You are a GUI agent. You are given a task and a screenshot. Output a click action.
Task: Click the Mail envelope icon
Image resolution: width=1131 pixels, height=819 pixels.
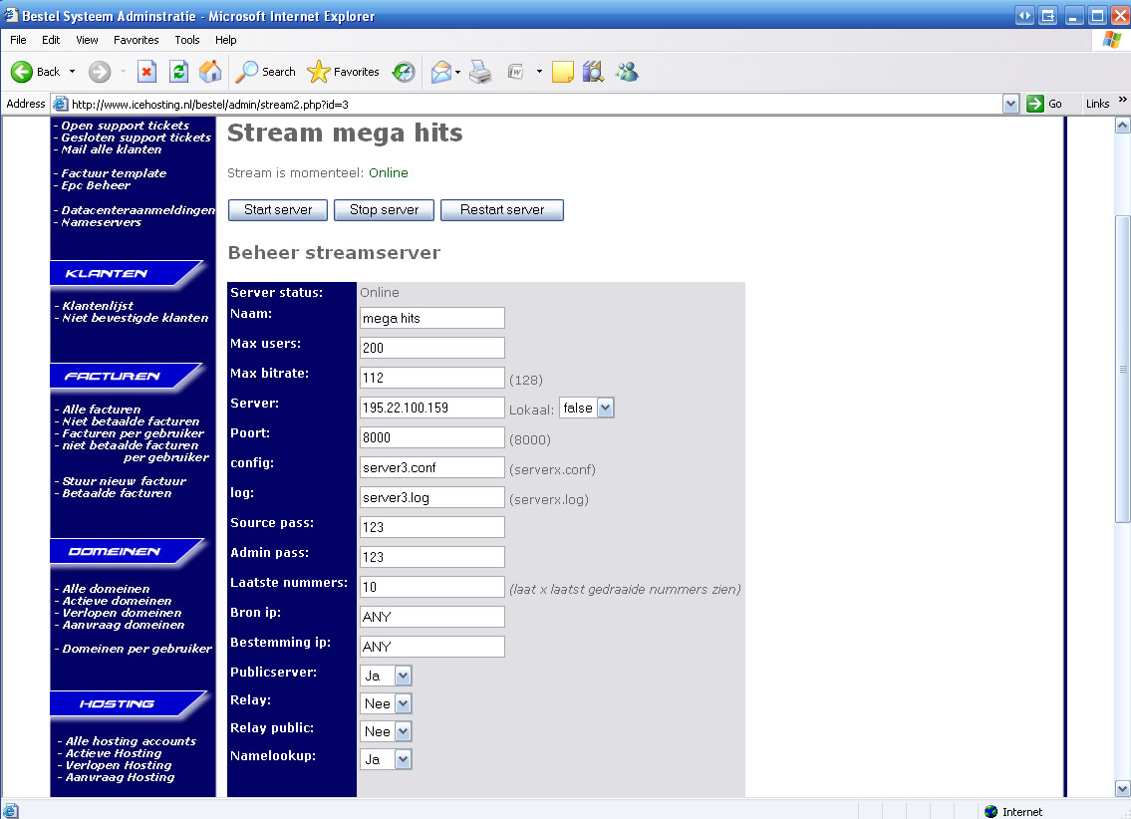coord(440,72)
